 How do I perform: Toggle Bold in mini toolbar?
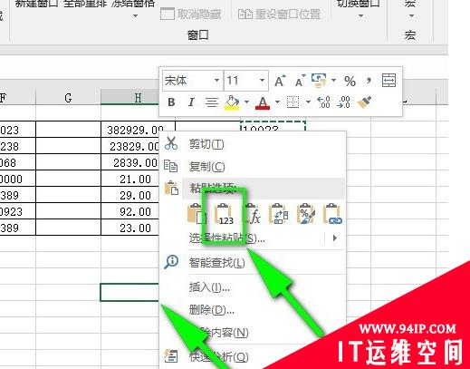click(171, 102)
